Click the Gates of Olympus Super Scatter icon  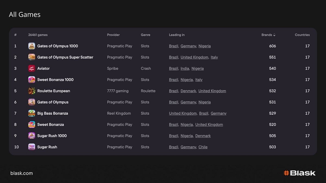[32, 57]
